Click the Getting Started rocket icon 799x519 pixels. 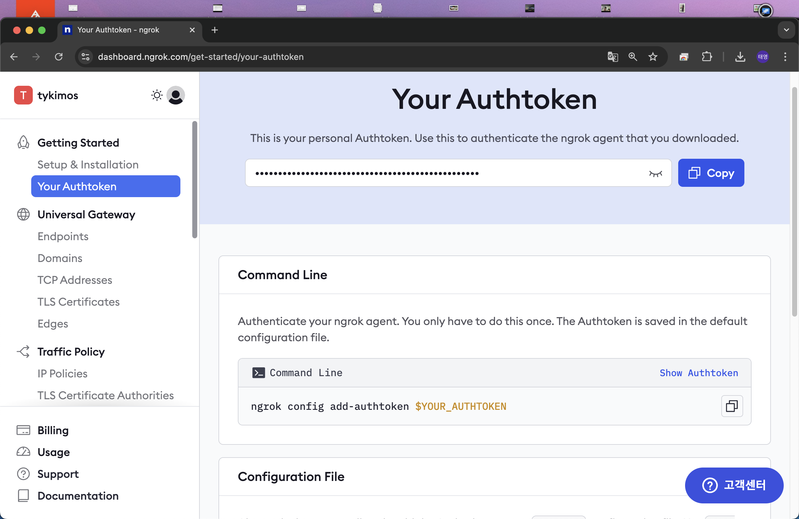(x=23, y=143)
